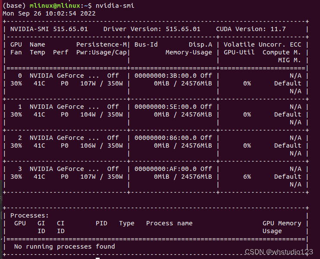Click the '(base)' conda environment prefix

(x=14, y=6)
